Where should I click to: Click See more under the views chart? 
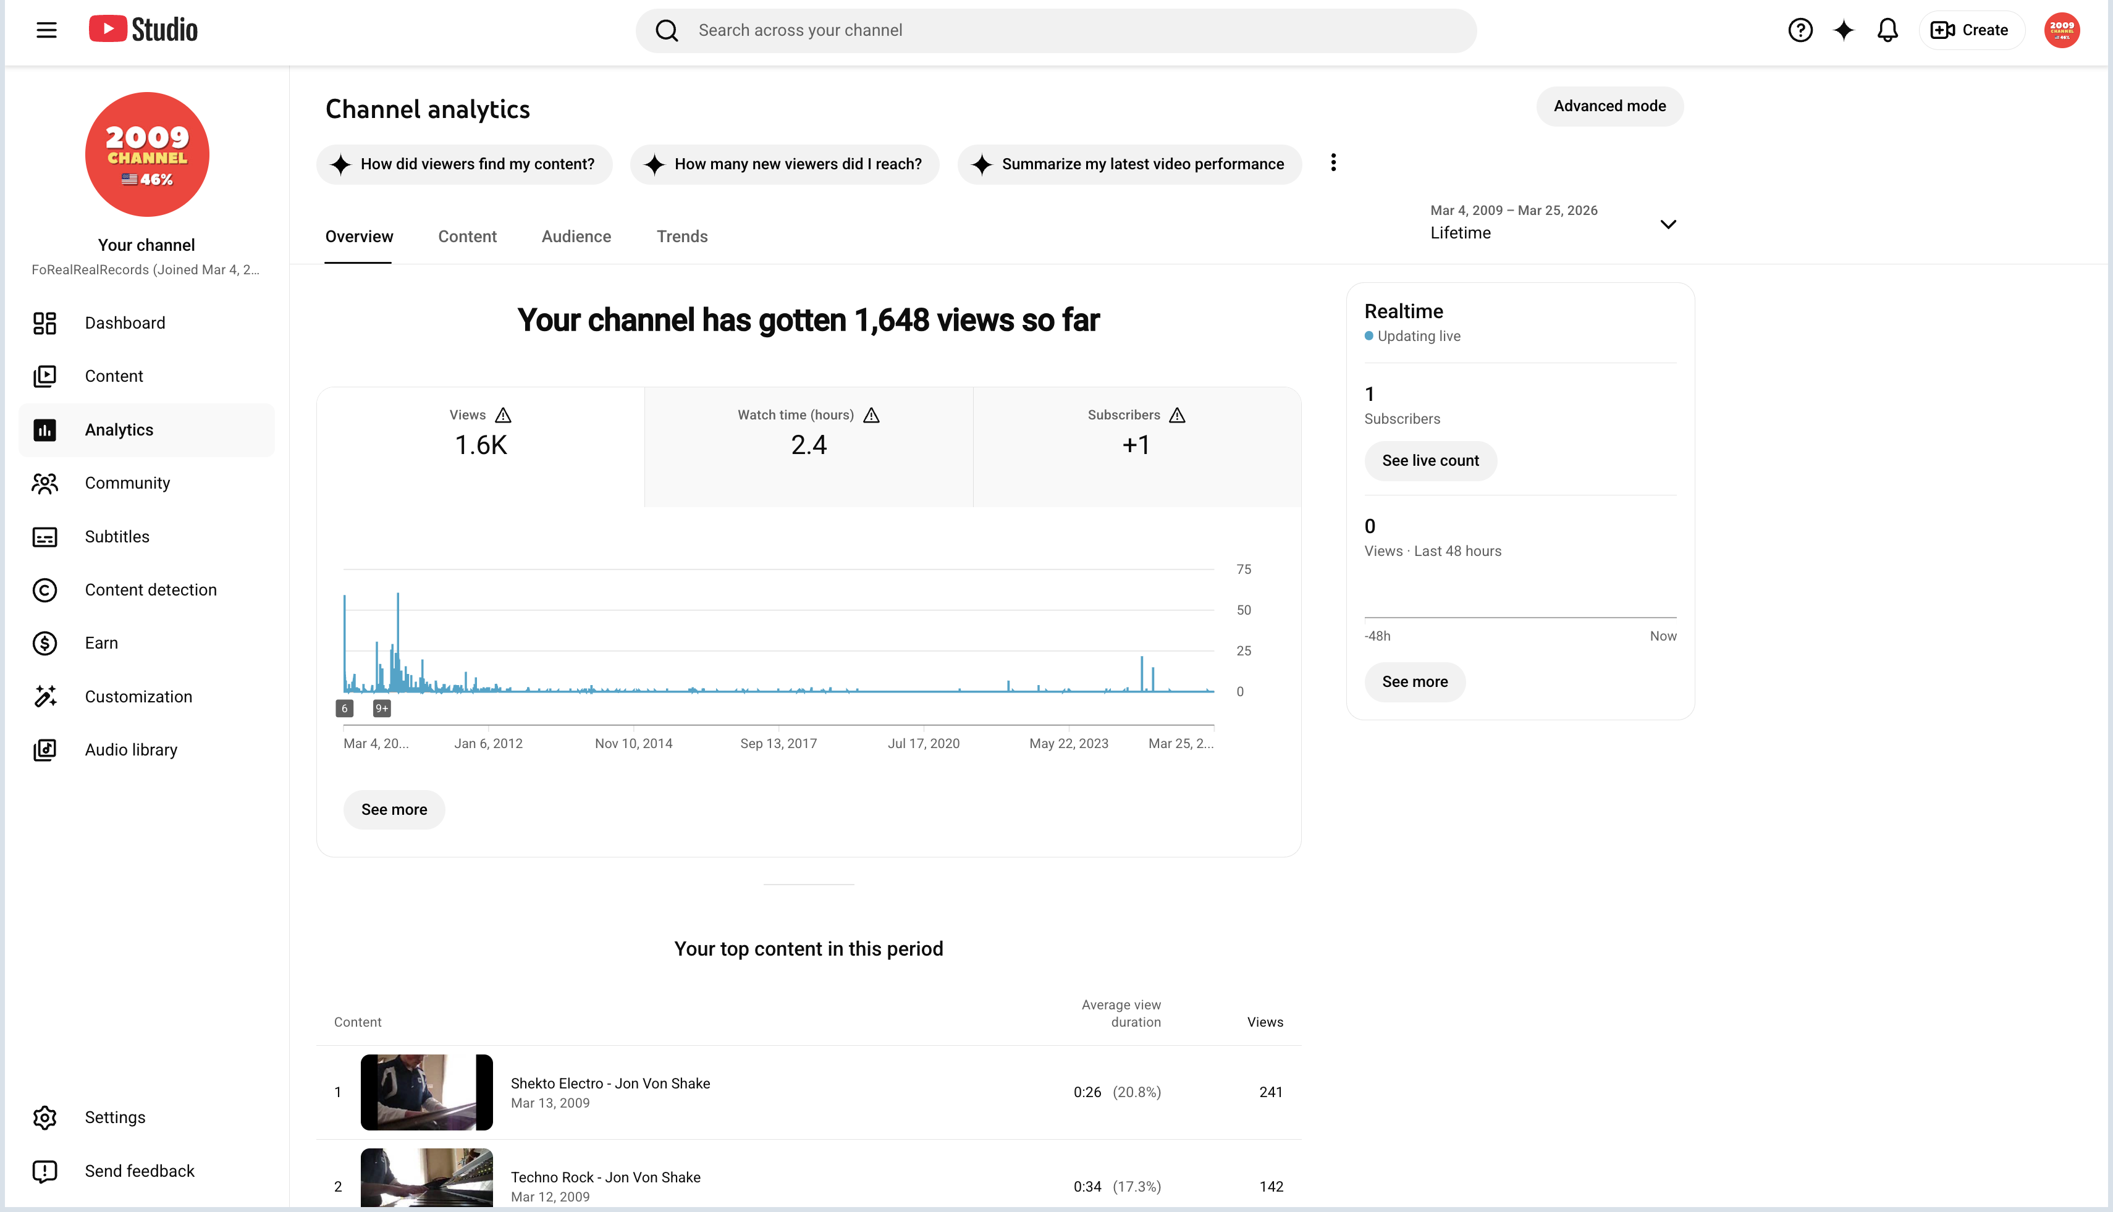[394, 810]
